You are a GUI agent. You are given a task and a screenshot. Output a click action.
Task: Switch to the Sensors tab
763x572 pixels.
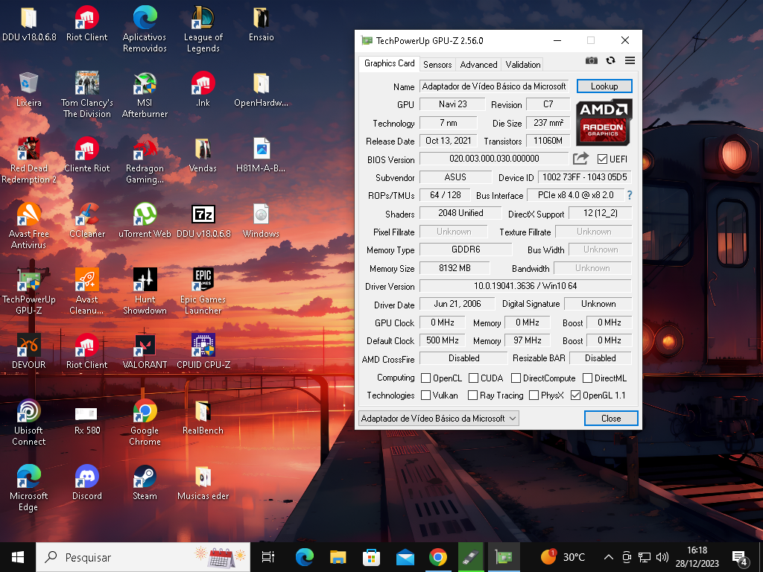point(437,64)
